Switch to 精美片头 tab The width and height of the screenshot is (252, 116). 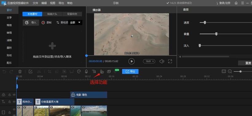(52, 14)
